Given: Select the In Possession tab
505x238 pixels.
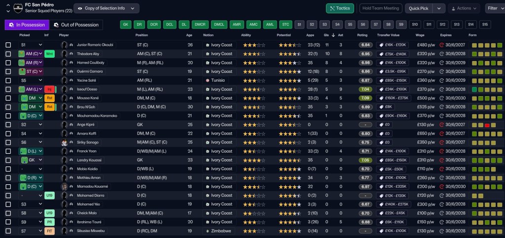Looking at the screenshot, I should click(27, 25).
